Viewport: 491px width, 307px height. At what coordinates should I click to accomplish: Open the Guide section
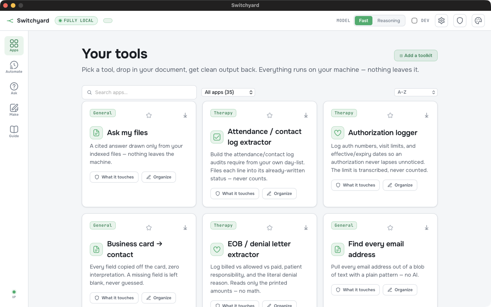tap(14, 131)
